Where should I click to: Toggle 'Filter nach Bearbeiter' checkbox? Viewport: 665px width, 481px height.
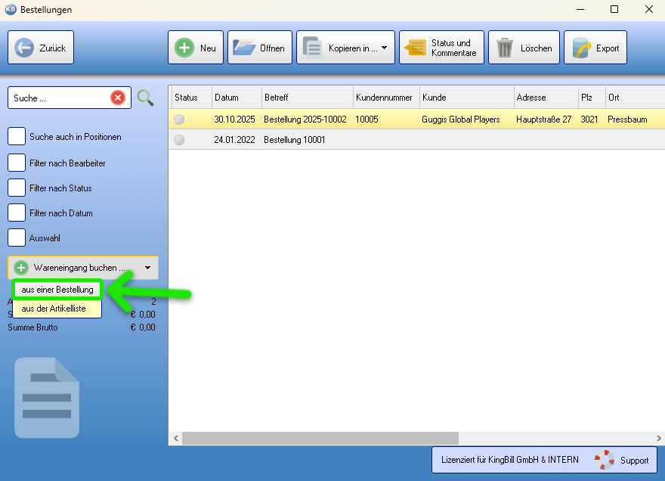point(17,163)
